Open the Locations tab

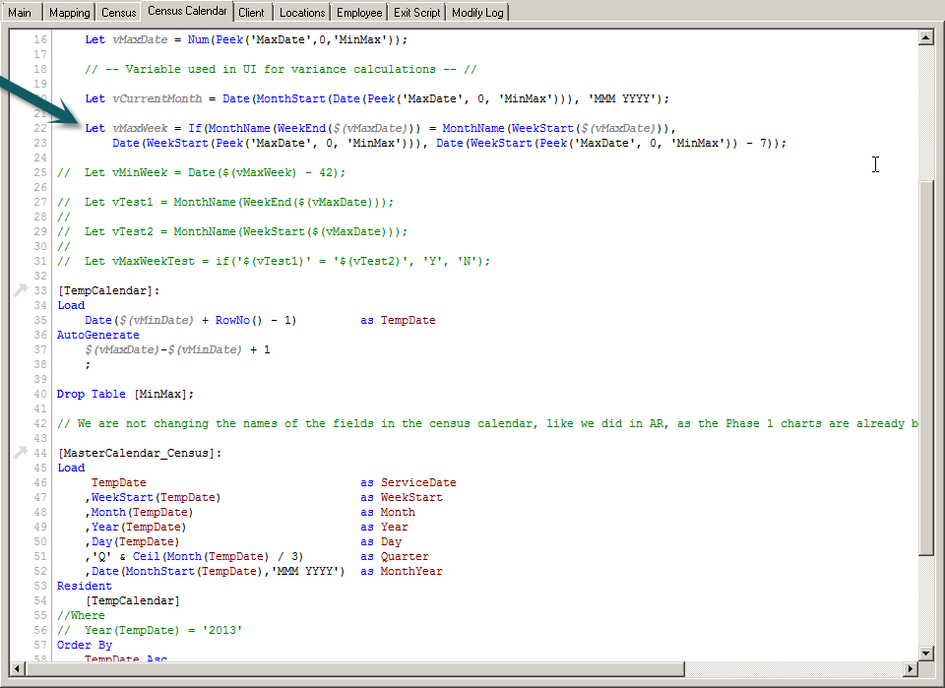tap(301, 12)
